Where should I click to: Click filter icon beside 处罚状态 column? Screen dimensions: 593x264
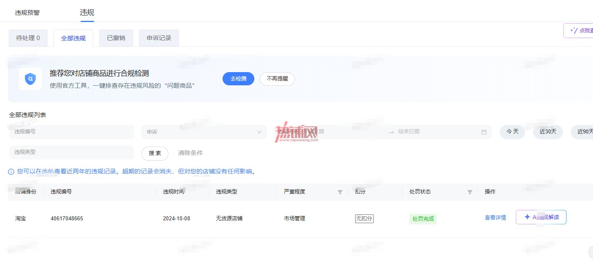click(470, 192)
